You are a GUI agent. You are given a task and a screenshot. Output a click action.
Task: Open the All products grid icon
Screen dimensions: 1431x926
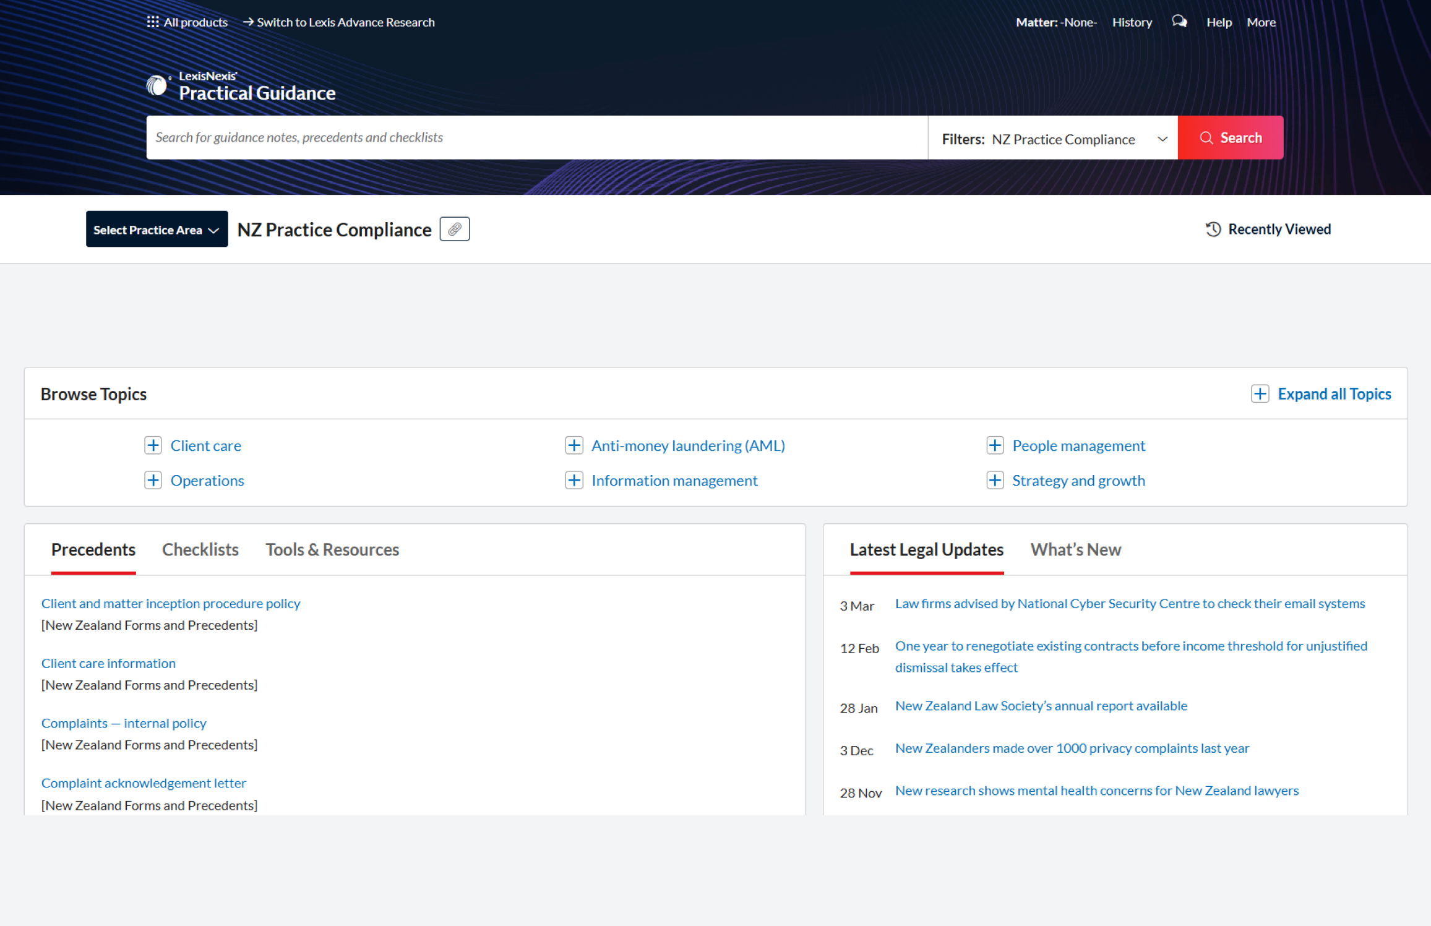coord(153,22)
